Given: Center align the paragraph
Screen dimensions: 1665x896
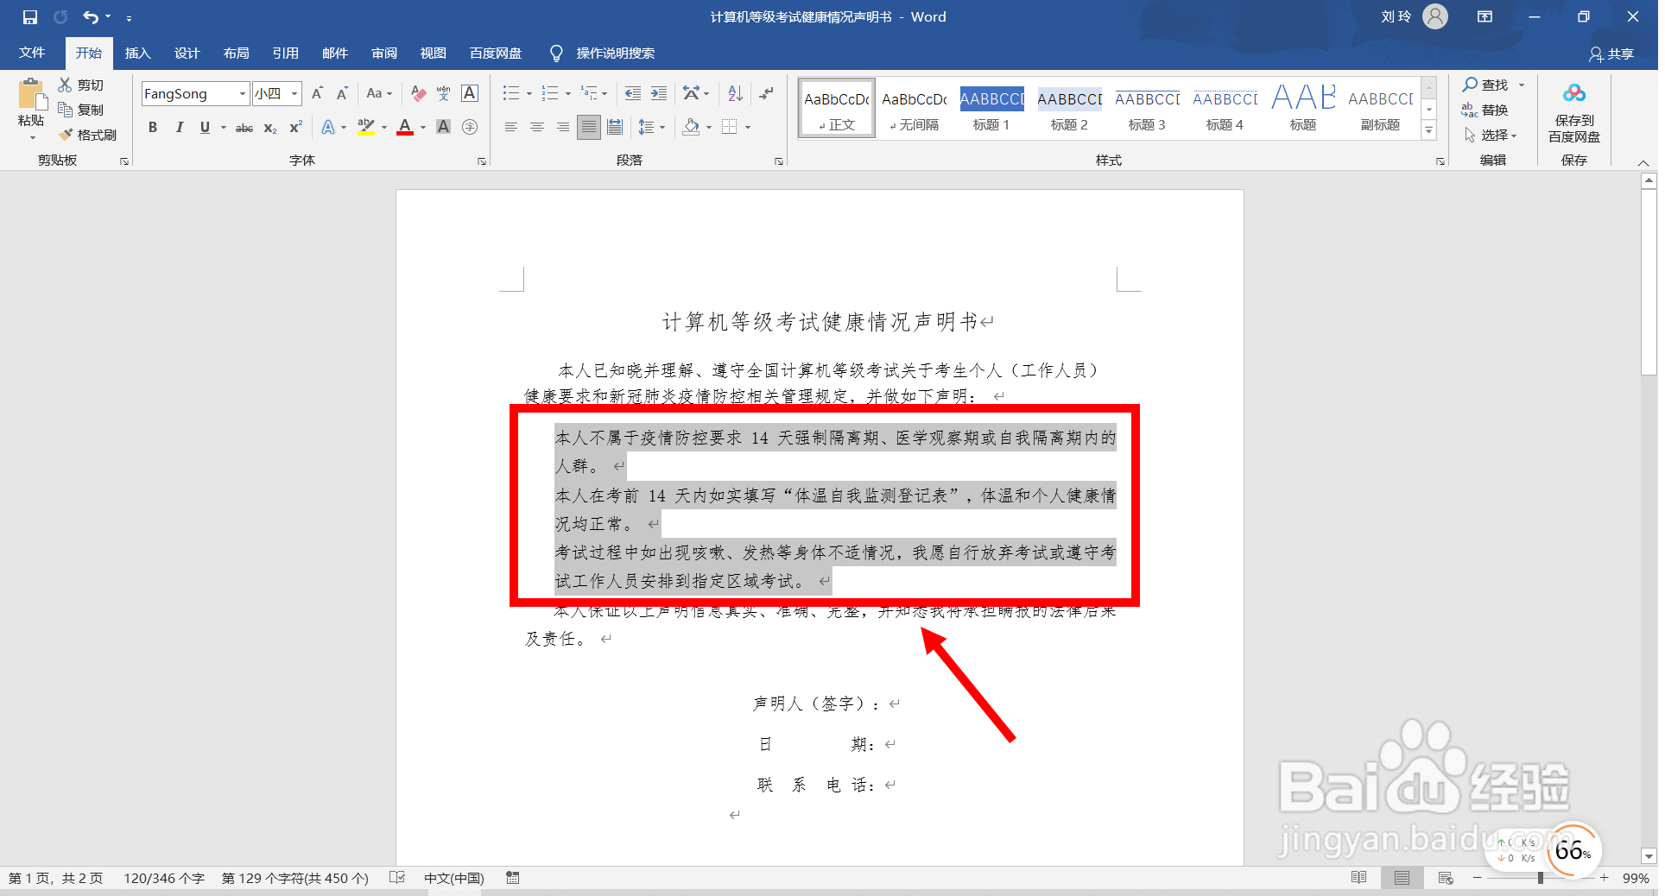Looking at the screenshot, I should 536,128.
